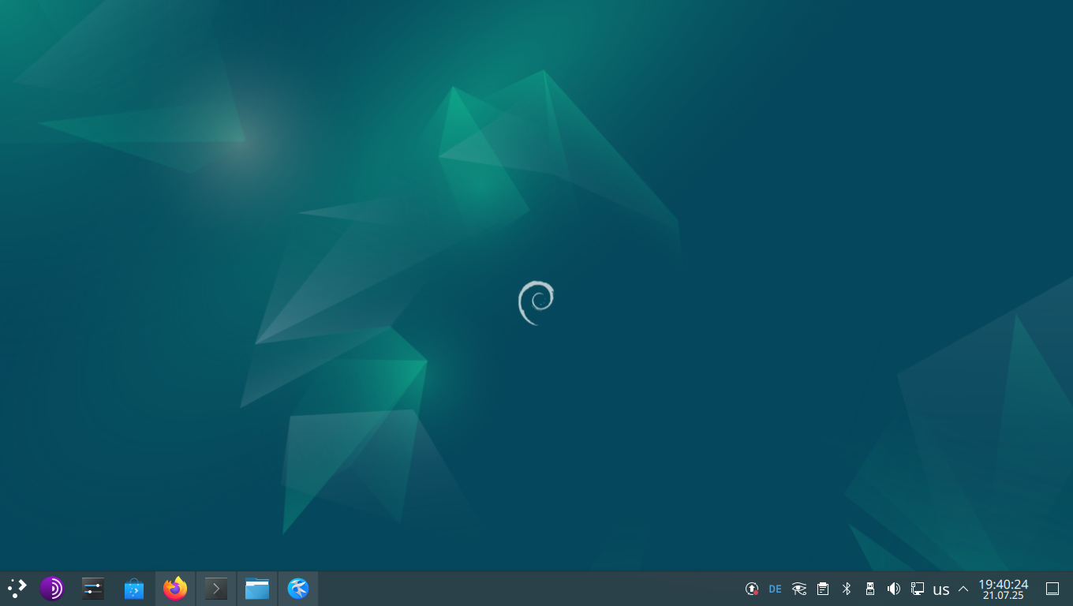Launch Tor Browser from the taskbar
This screenshot has width=1073, height=606.
(52, 588)
